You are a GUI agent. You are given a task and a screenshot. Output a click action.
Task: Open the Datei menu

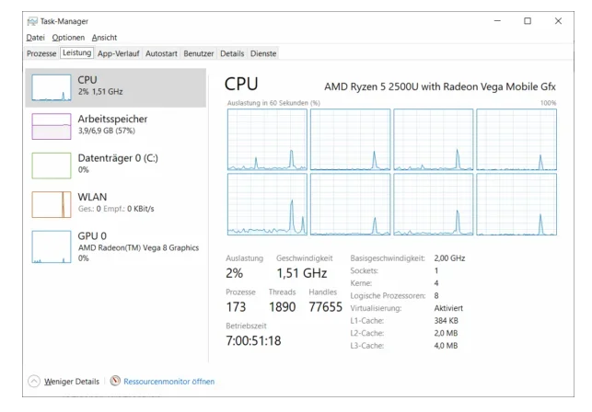(35, 38)
